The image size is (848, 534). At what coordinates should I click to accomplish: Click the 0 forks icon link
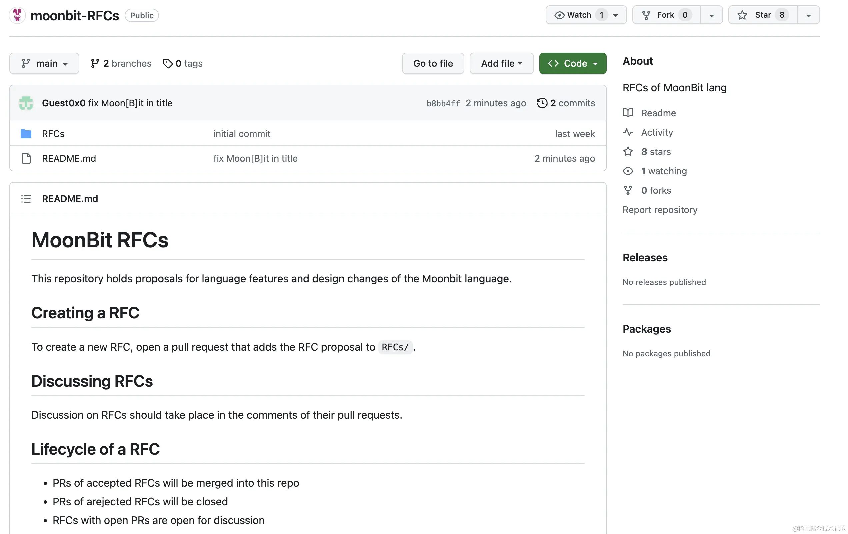tap(628, 191)
